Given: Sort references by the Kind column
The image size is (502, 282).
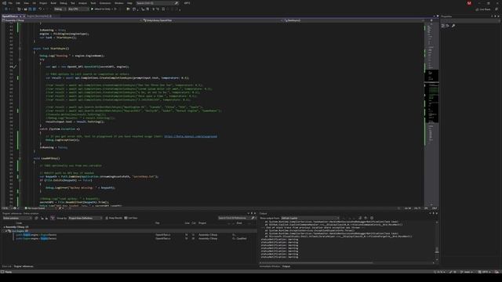Looking at the screenshot, I should pos(239,223).
